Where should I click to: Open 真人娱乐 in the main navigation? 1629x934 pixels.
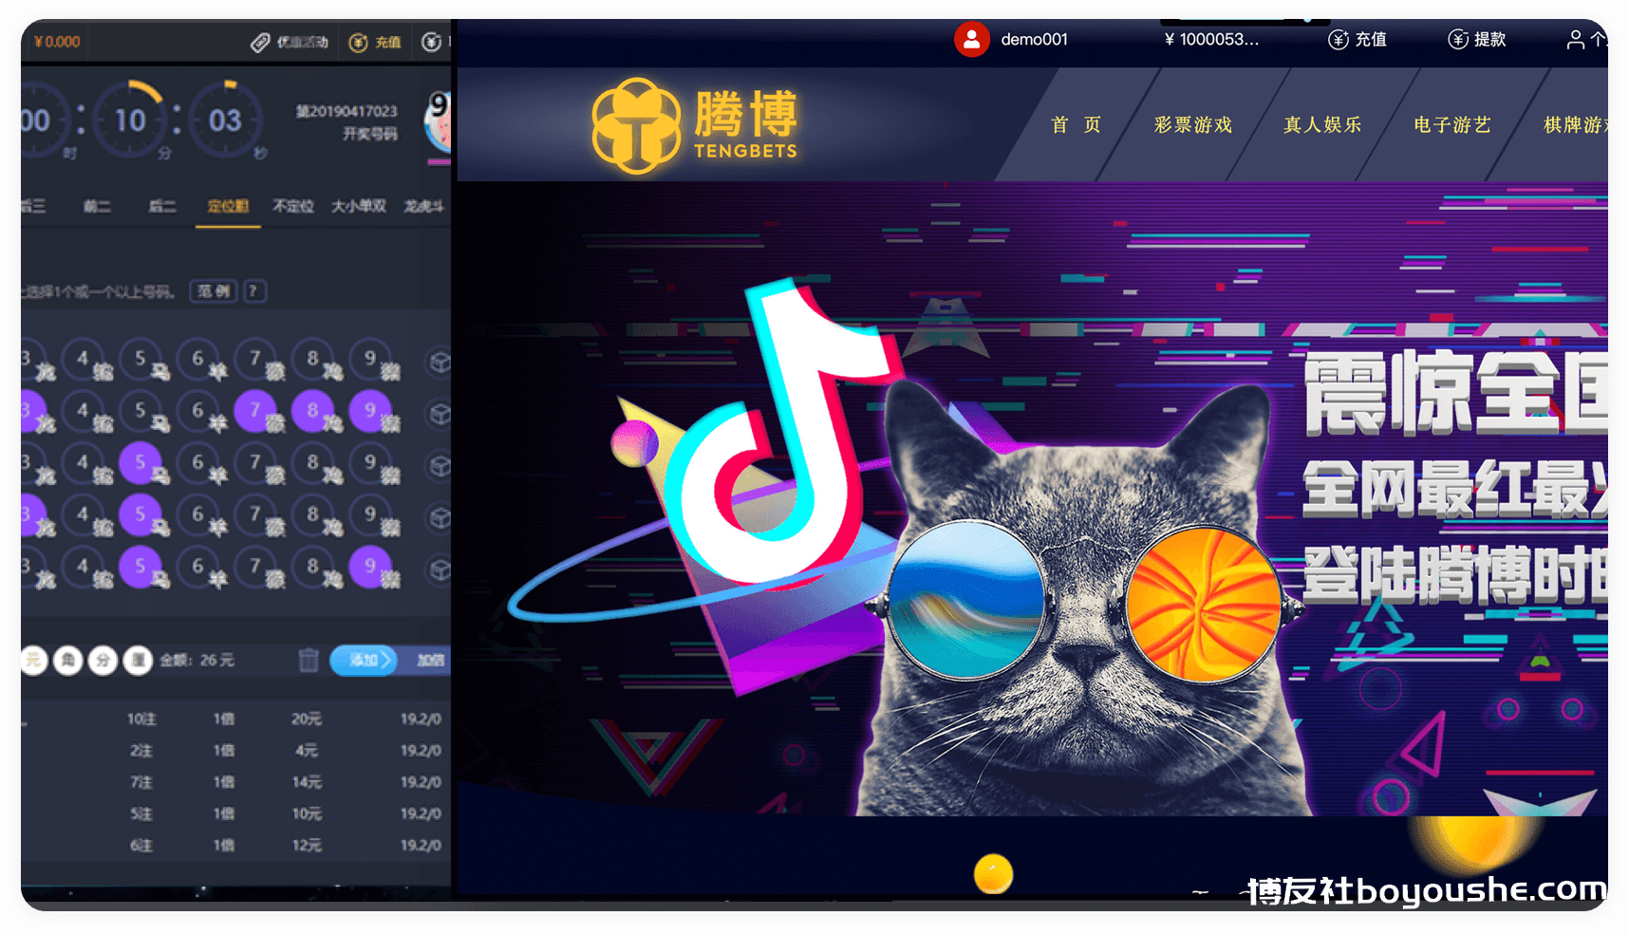(1322, 124)
